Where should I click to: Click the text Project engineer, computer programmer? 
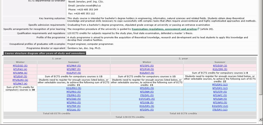pos(90,44)
